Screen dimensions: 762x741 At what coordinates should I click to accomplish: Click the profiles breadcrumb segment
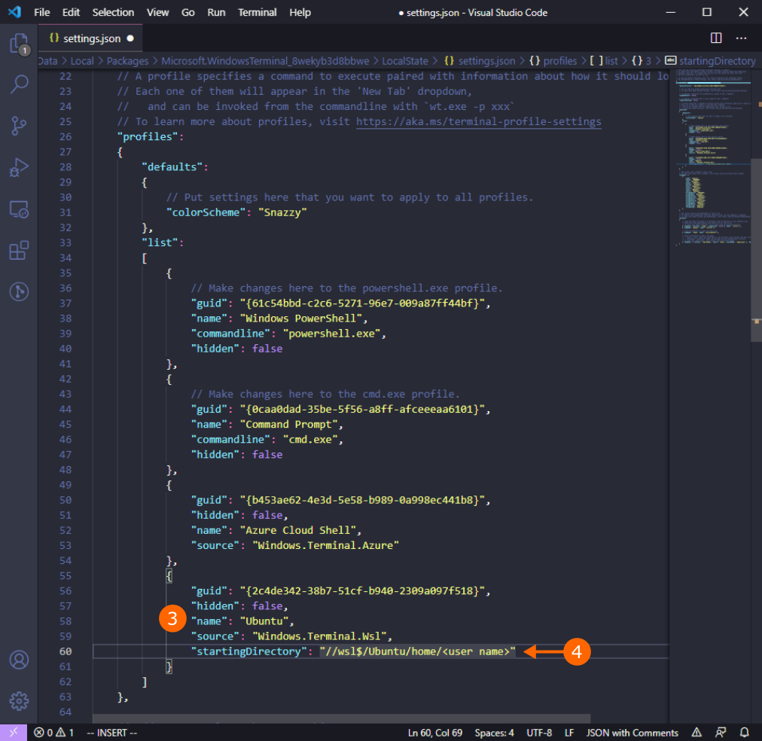tap(553, 61)
